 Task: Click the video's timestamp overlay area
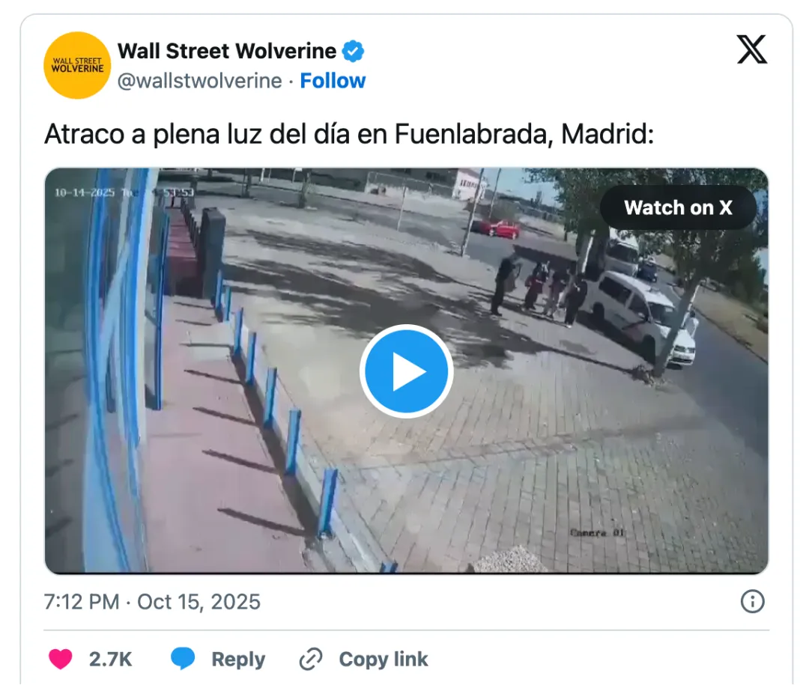(124, 192)
